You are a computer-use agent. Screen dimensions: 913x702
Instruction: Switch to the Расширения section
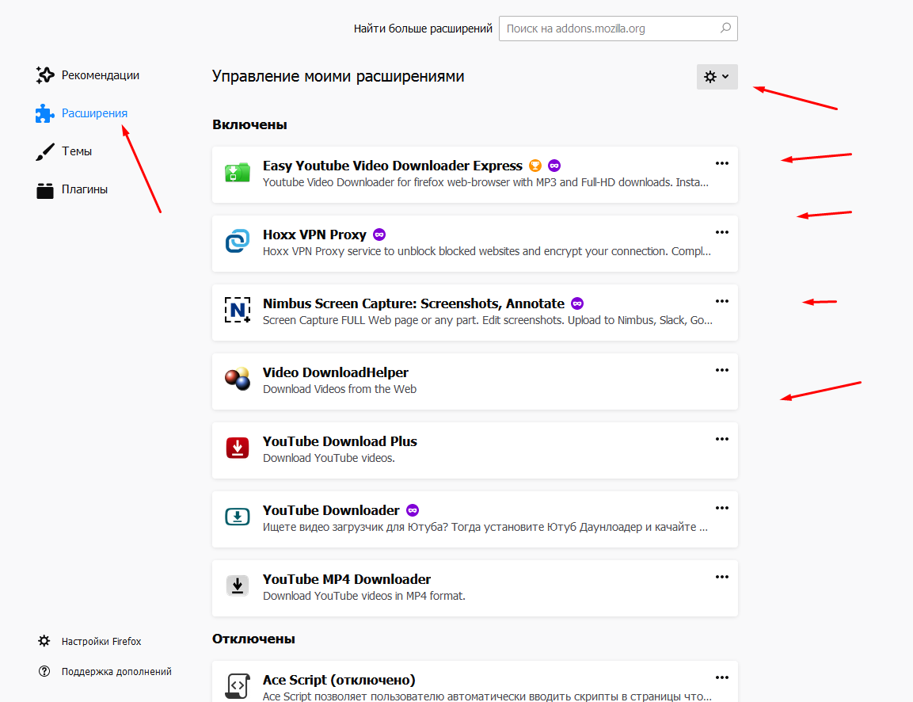[94, 113]
